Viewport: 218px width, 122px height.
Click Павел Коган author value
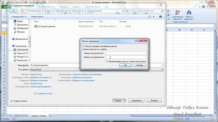tap(35, 75)
